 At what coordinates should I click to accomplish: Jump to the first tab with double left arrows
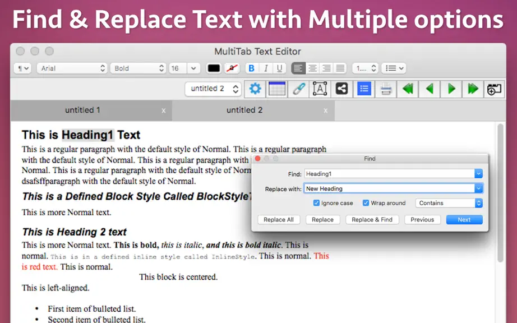tap(408, 89)
